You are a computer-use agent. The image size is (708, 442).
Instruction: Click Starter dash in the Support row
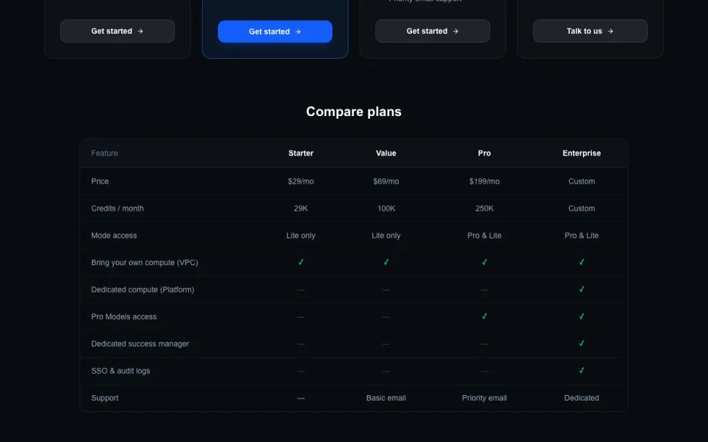[301, 398]
